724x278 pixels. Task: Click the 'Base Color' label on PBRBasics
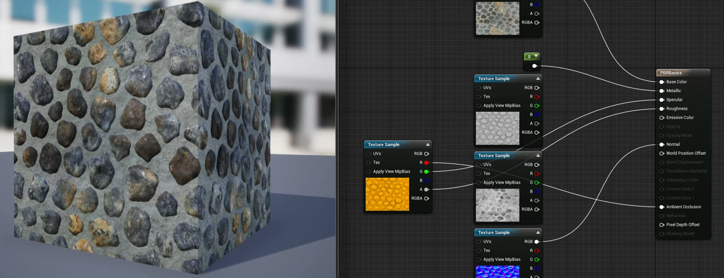[677, 82]
